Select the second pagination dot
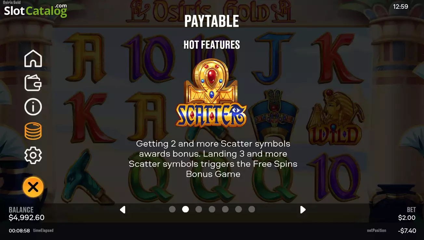Viewport: 424px width, 240px height. click(x=185, y=209)
